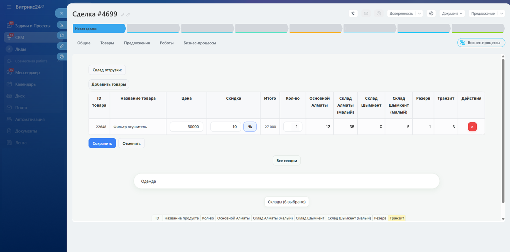Open the Роботы tab
510x252 pixels.
pyautogui.click(x=166, y=43)
